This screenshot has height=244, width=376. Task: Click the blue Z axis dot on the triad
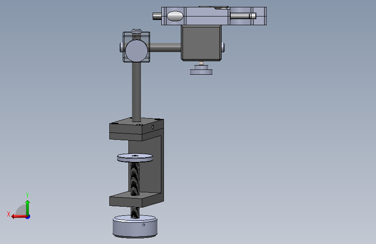click(28, 217)
